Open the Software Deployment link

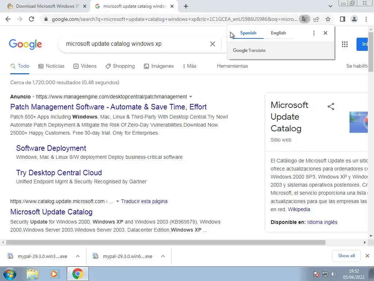click(x=51, y=148)
